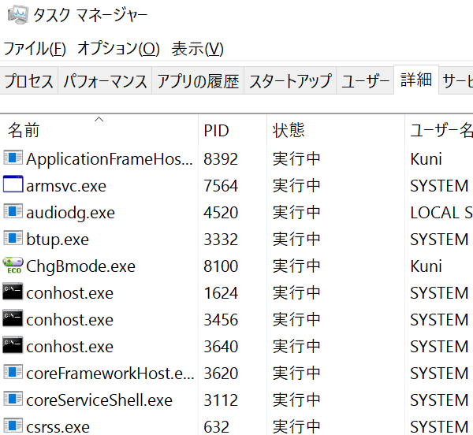Click PID value 3620
This screenshot has width=473, height=435.
click(221, 374)
